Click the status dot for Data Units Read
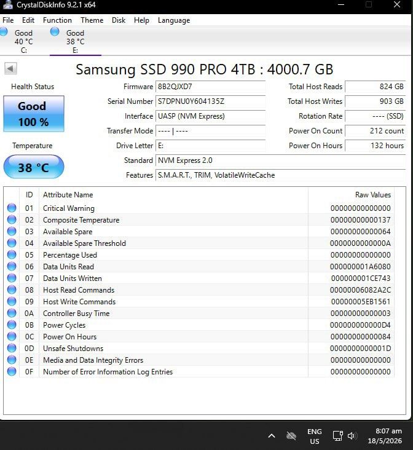The height and width of the screenshot is (450, 413). [12, 266]
